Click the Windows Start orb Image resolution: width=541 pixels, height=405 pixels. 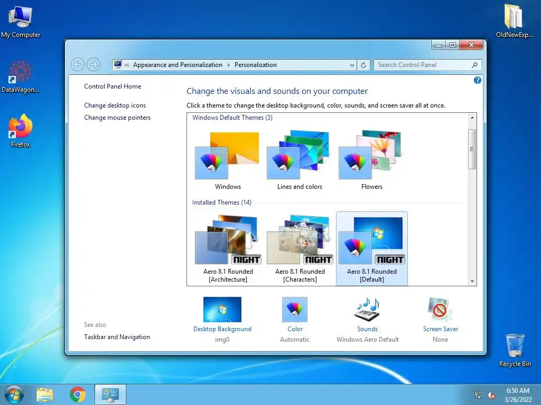14,394
